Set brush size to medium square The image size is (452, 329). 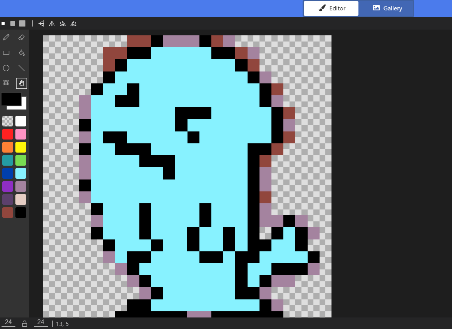coord(13,23)
